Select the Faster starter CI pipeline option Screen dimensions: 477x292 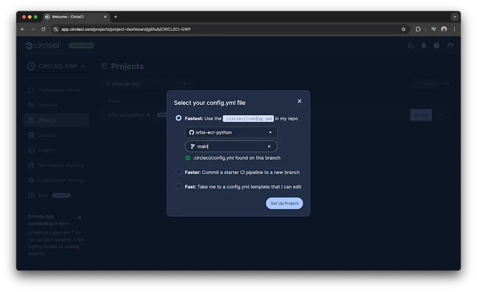click(178, 173)
